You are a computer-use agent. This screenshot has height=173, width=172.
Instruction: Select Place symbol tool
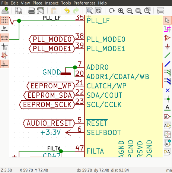(167, 38)
